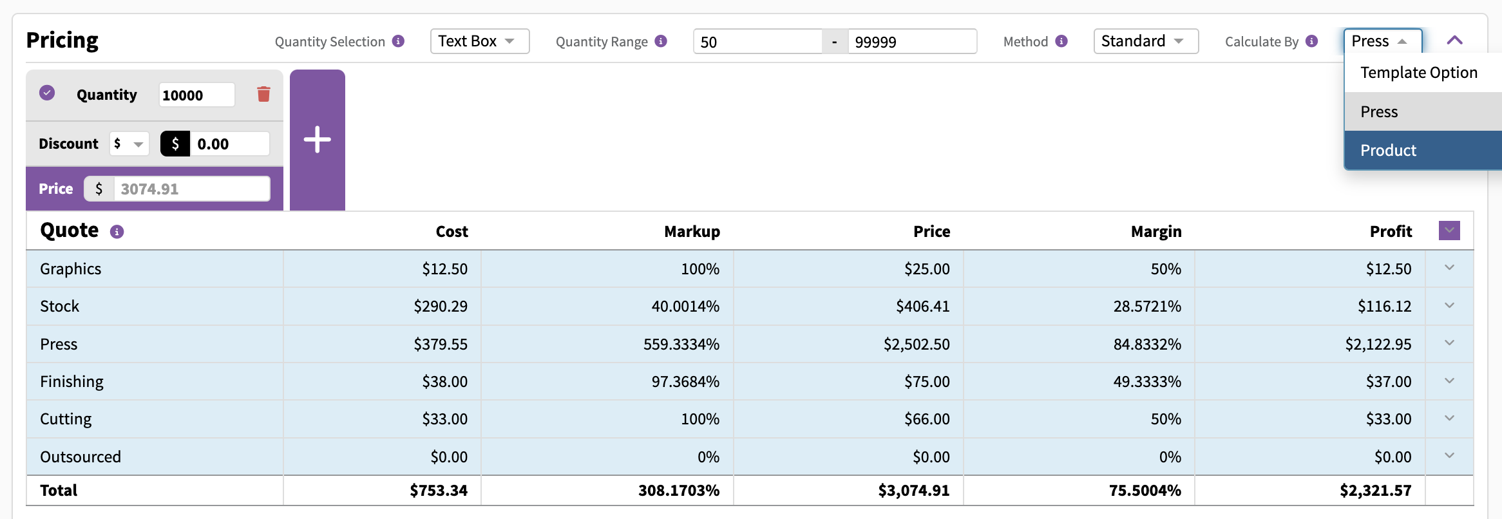
Task: Choose Product in Calculate By menu
Action: (x=1423, y=150)
